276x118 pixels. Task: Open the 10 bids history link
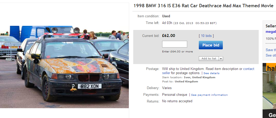pos(206,36)
